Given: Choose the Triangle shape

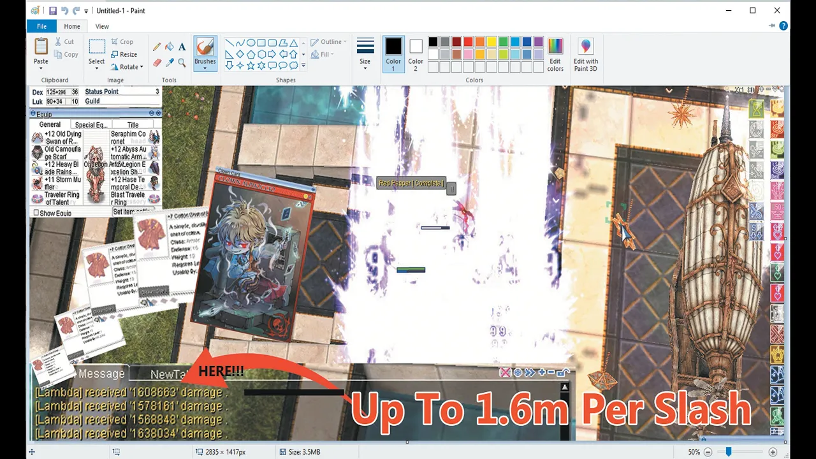Looking at the screenshot, I should pos(294,43).
